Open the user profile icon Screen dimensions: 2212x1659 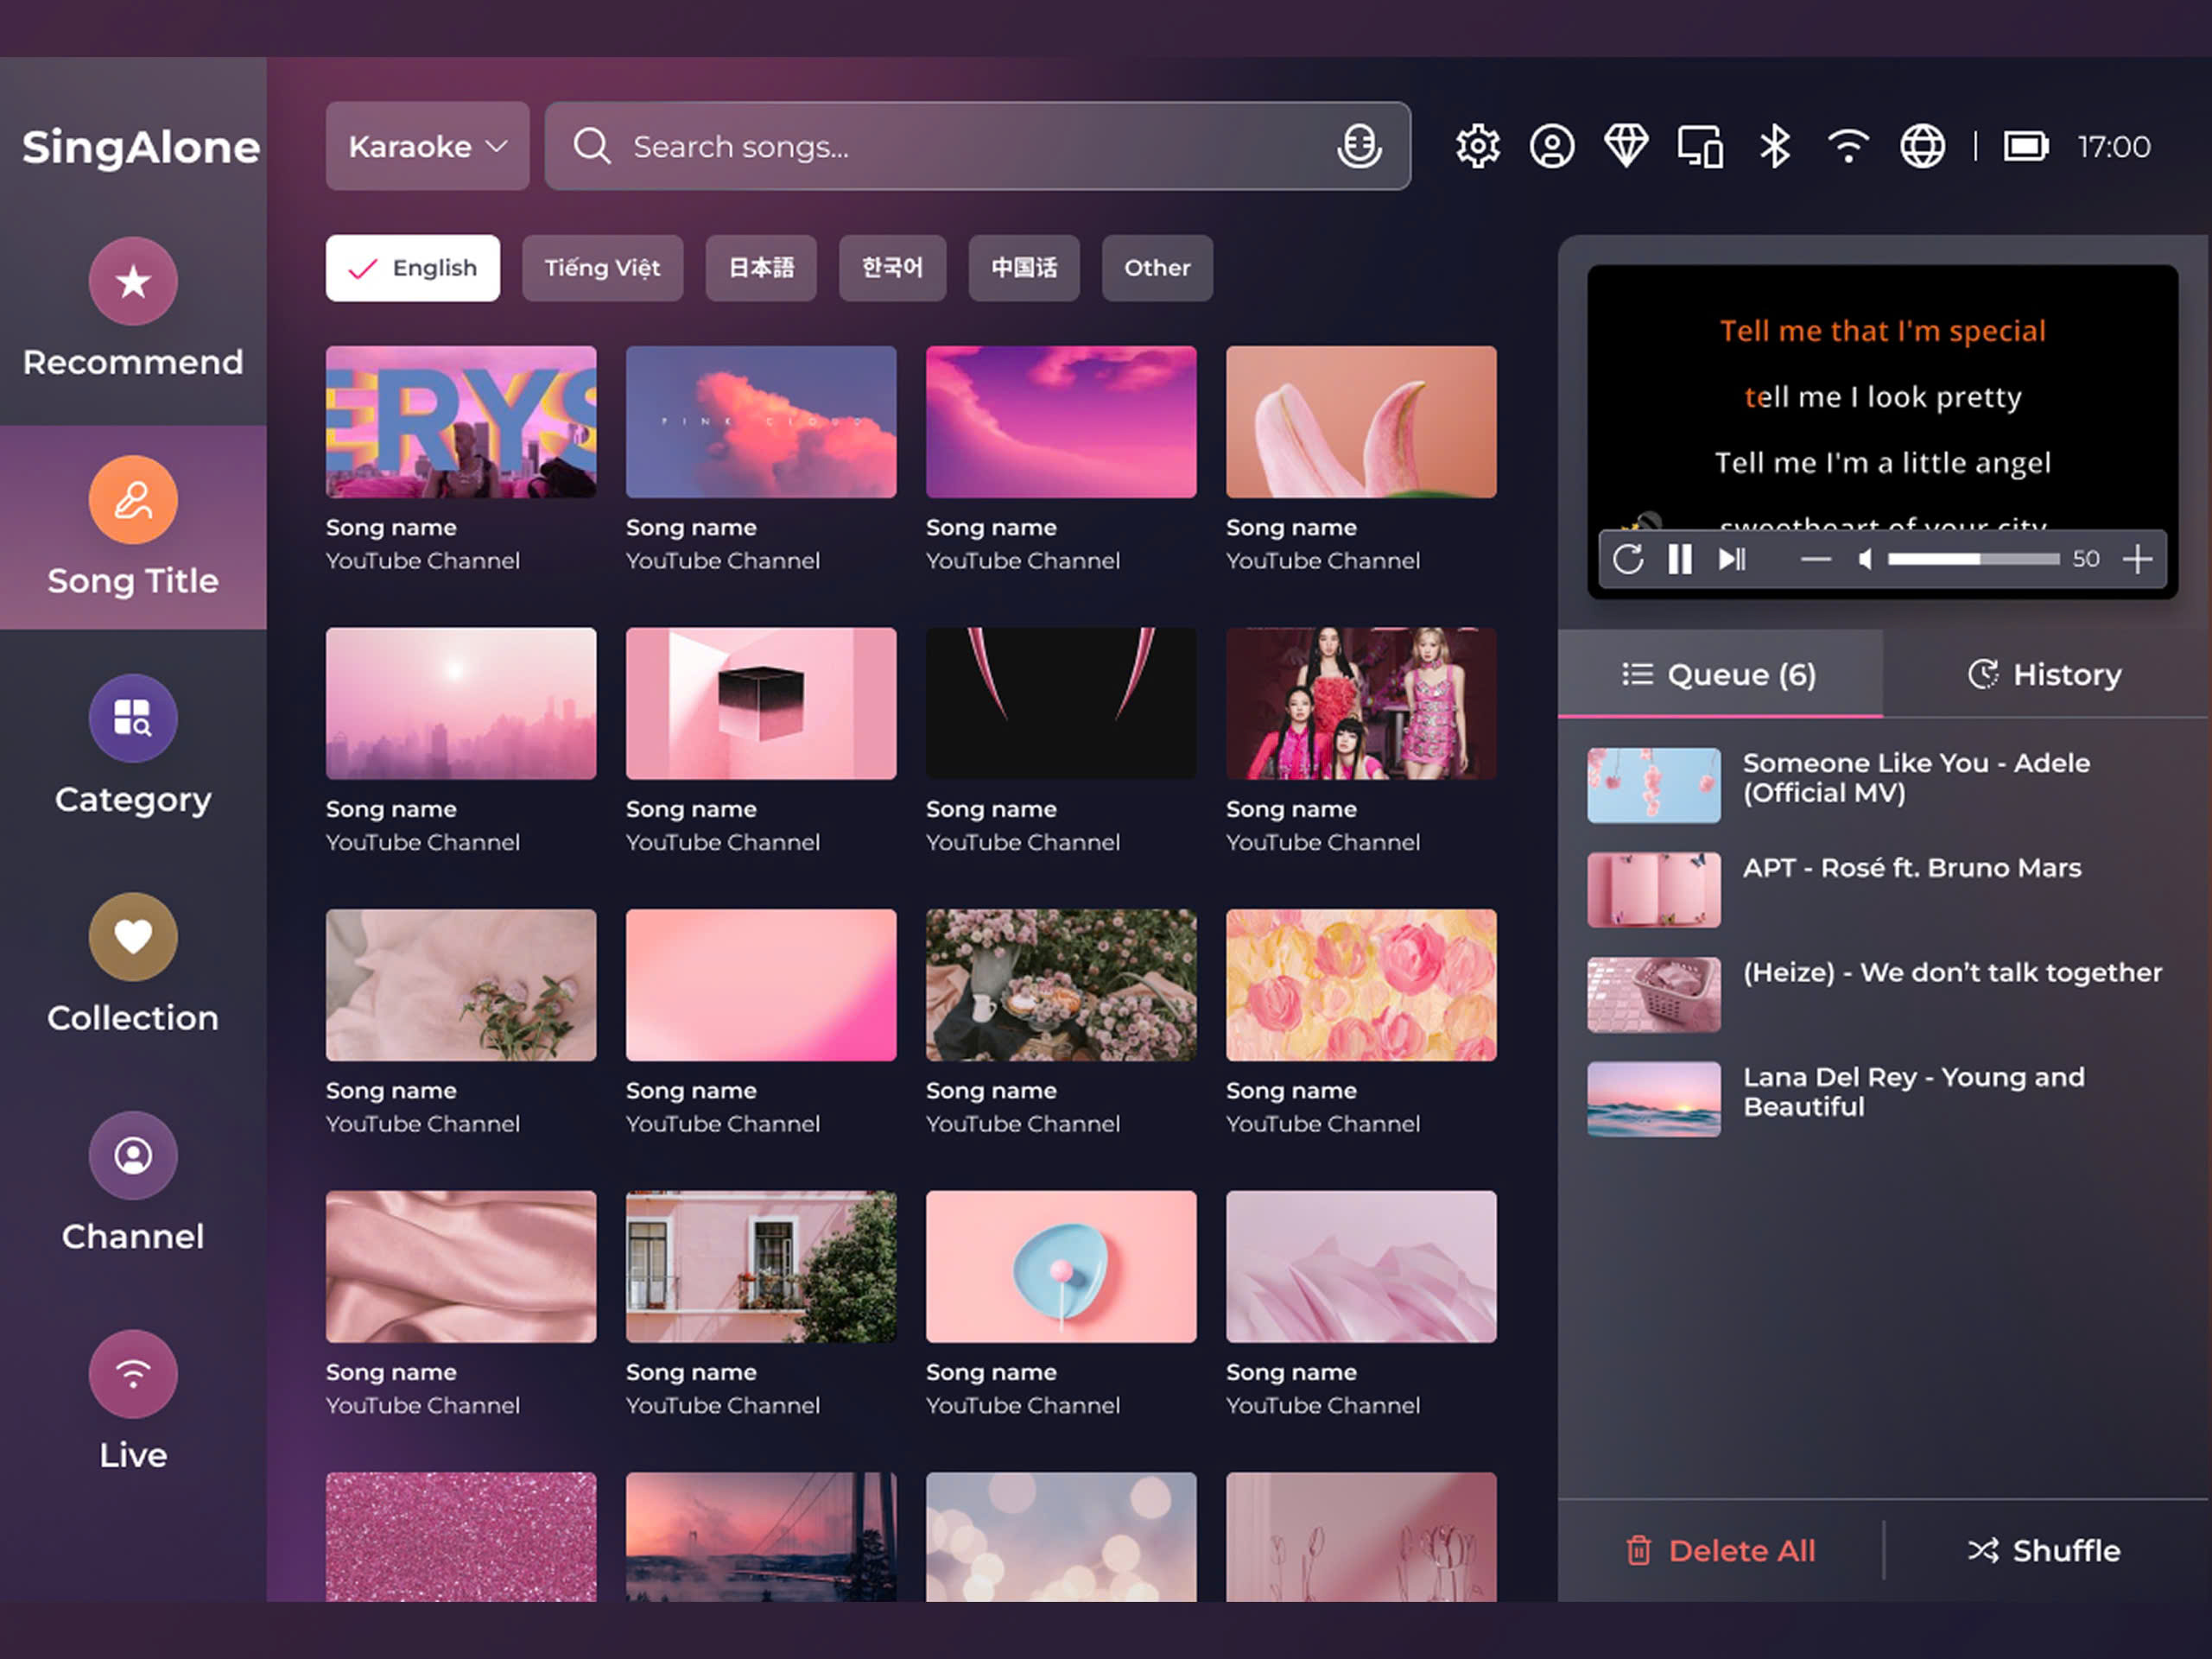[x=1551, y=147]
